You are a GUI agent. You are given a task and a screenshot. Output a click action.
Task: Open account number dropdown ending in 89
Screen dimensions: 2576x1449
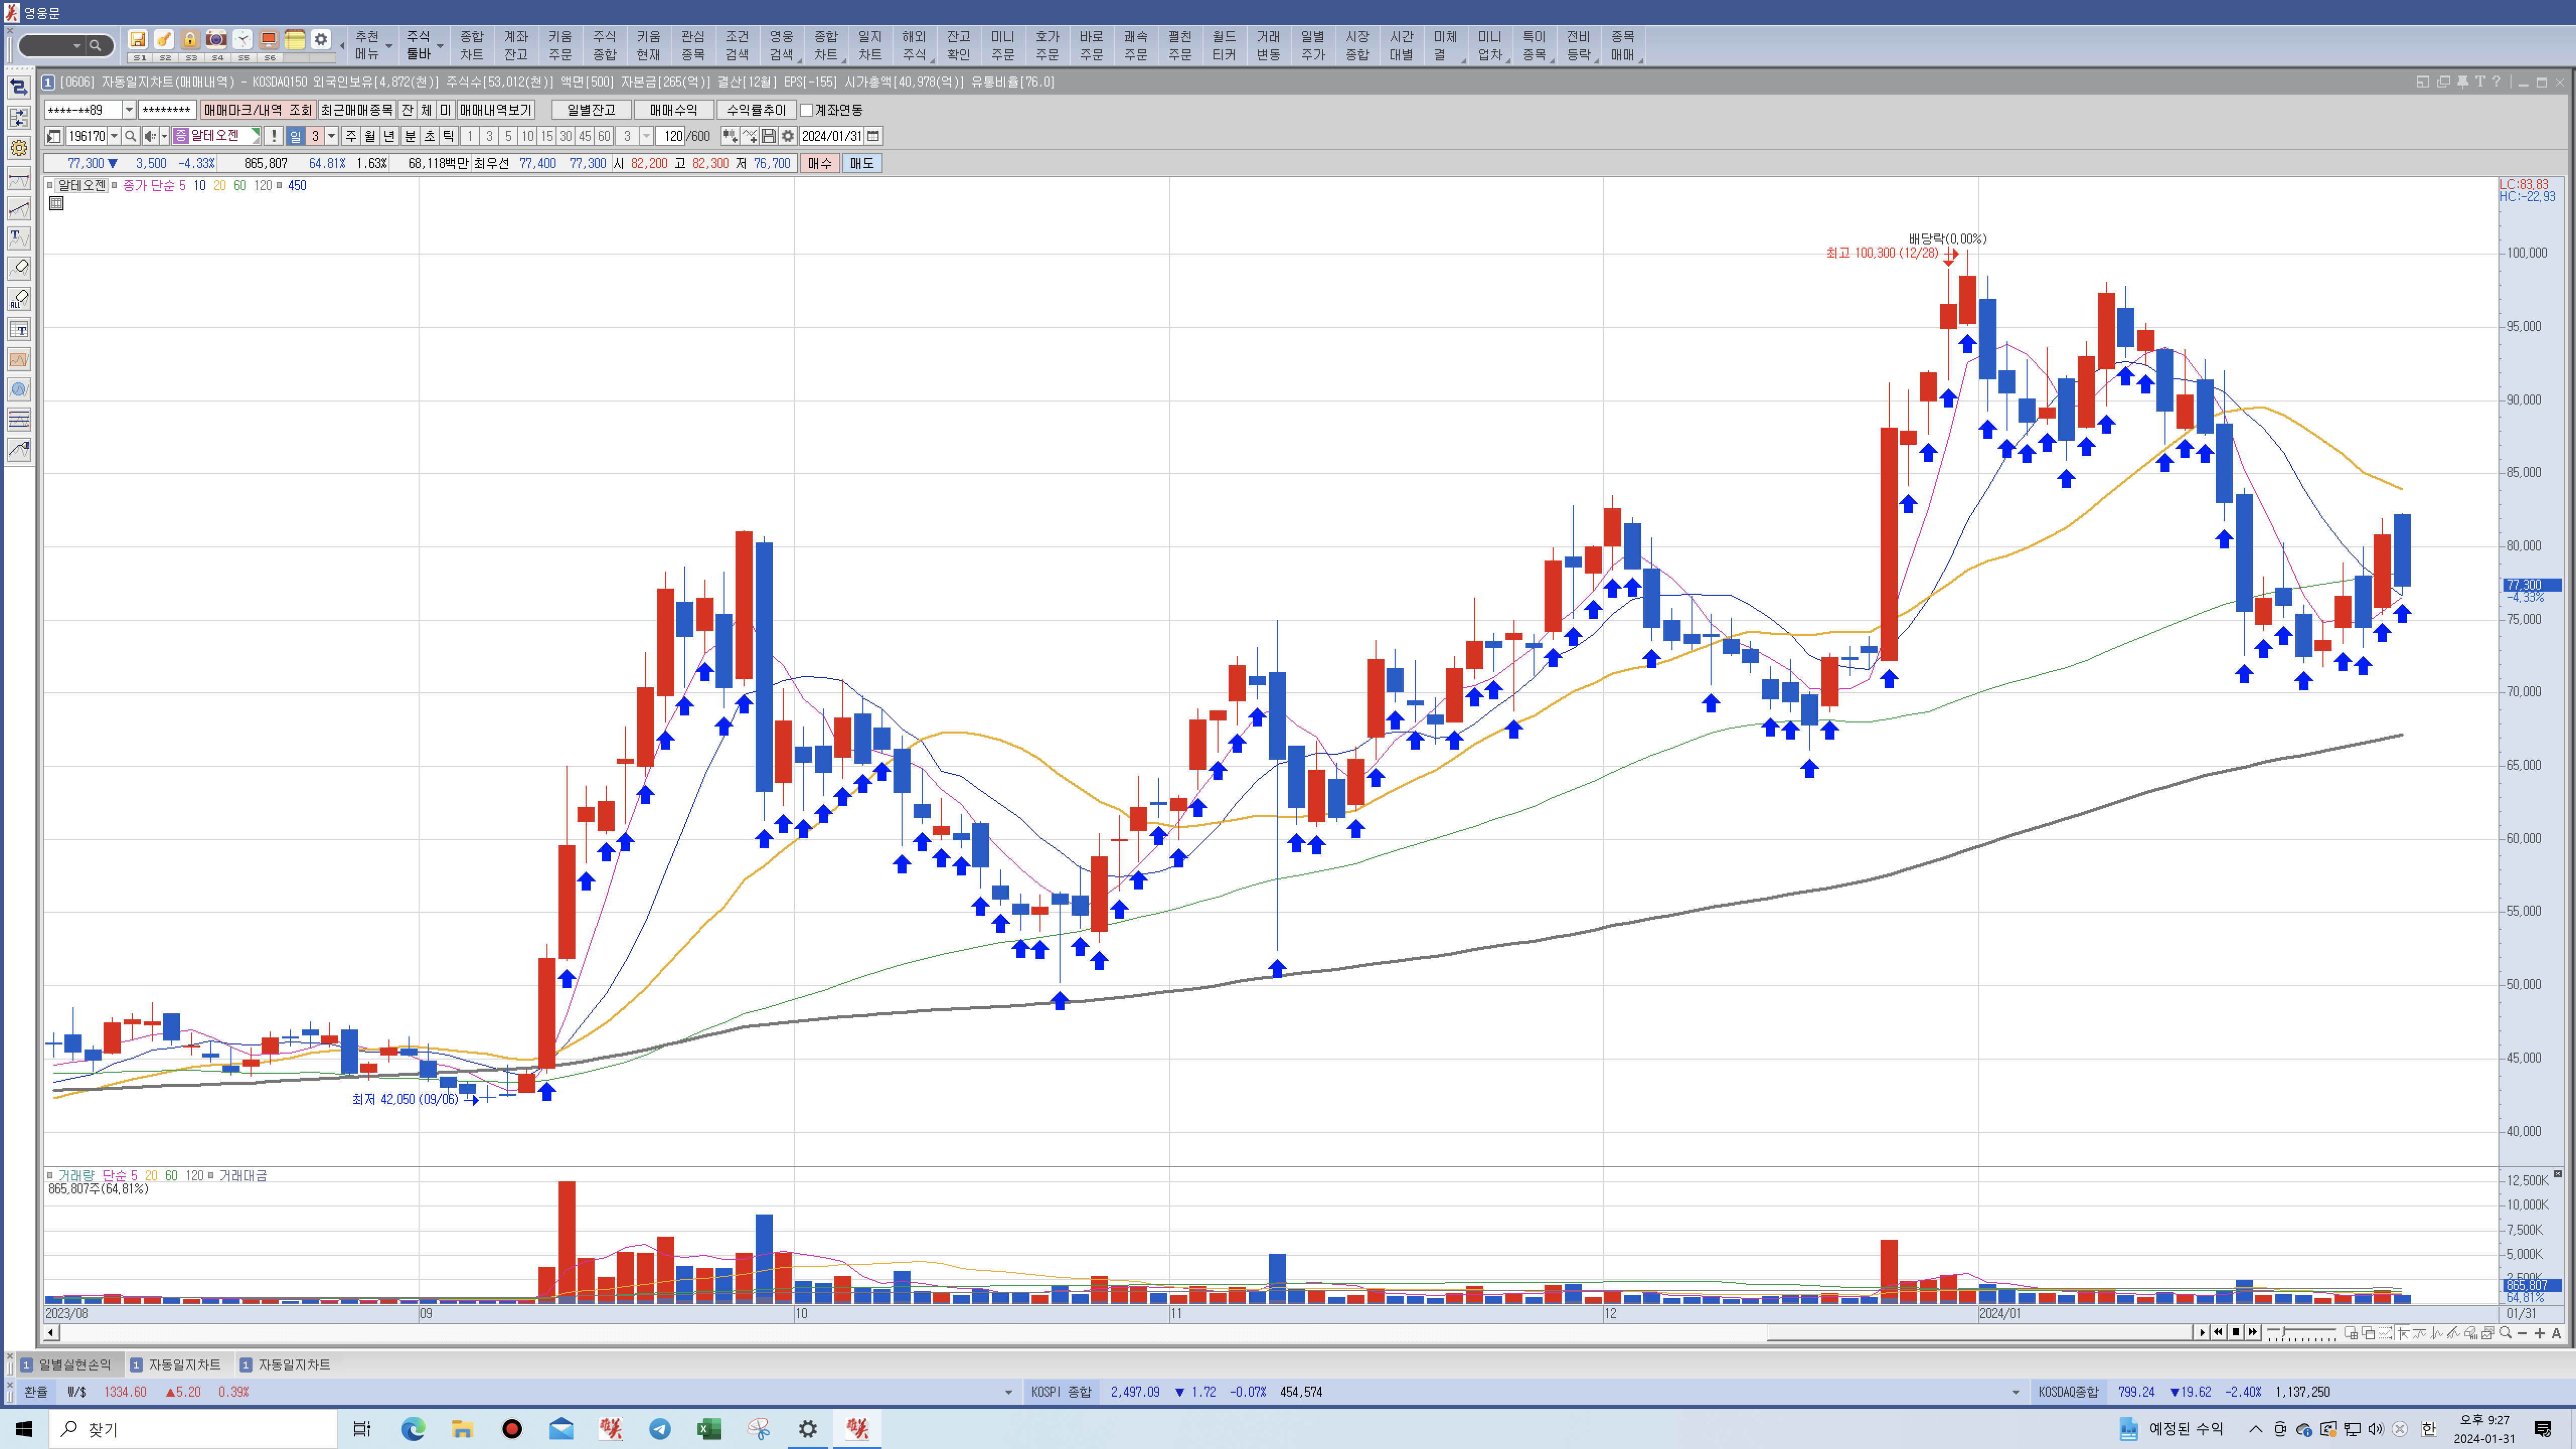pyautogui.click(x=129, y=110)
